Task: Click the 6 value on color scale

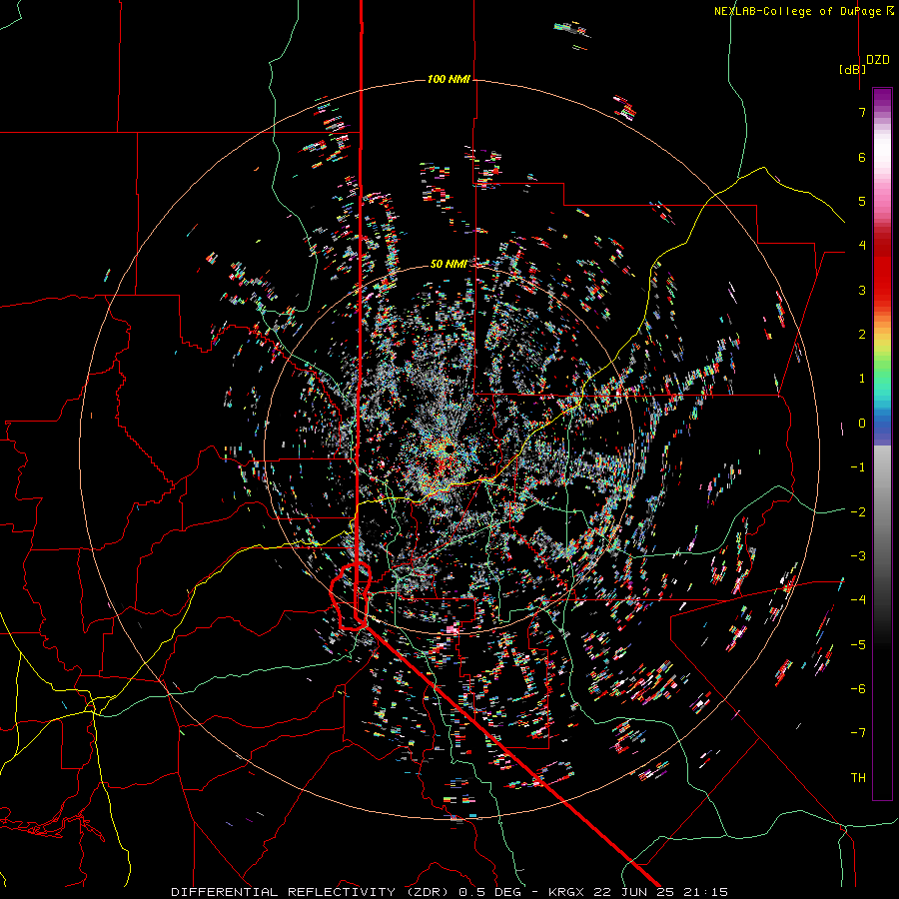Action: tap(862, 157)
